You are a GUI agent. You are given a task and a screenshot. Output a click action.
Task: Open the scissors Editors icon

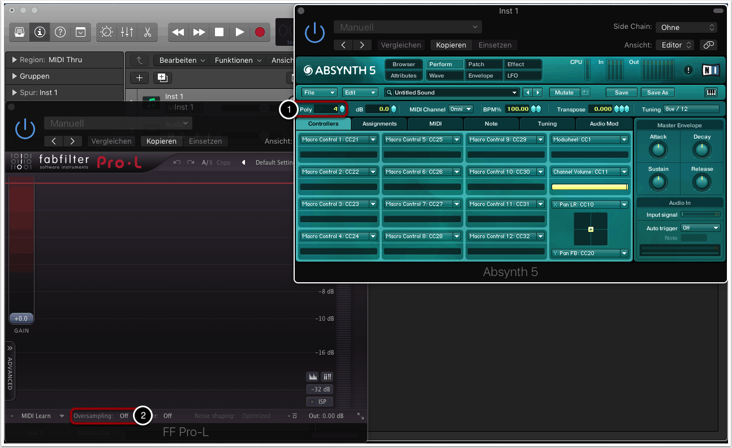pyautogui.click(x=147, y=32)
